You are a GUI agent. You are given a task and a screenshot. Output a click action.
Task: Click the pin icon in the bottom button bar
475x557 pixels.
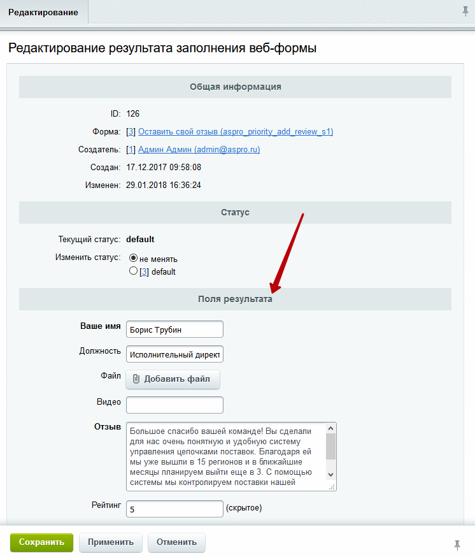tap(457, 545)
